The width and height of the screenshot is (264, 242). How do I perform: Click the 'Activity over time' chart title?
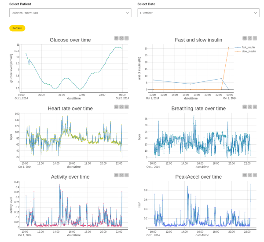pyautogui.click(x=70, y=177)
